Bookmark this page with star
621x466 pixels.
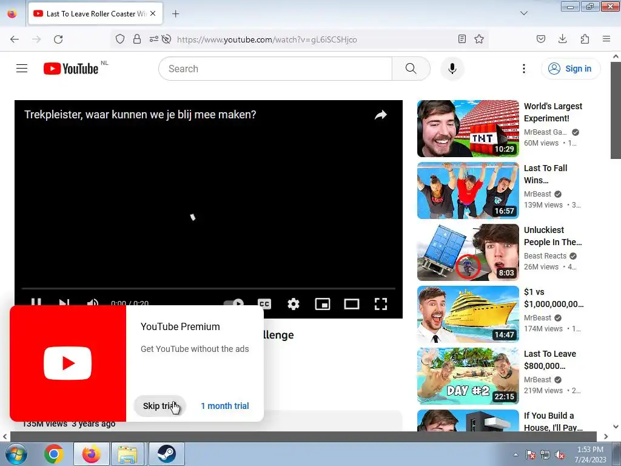pos(479,39)
